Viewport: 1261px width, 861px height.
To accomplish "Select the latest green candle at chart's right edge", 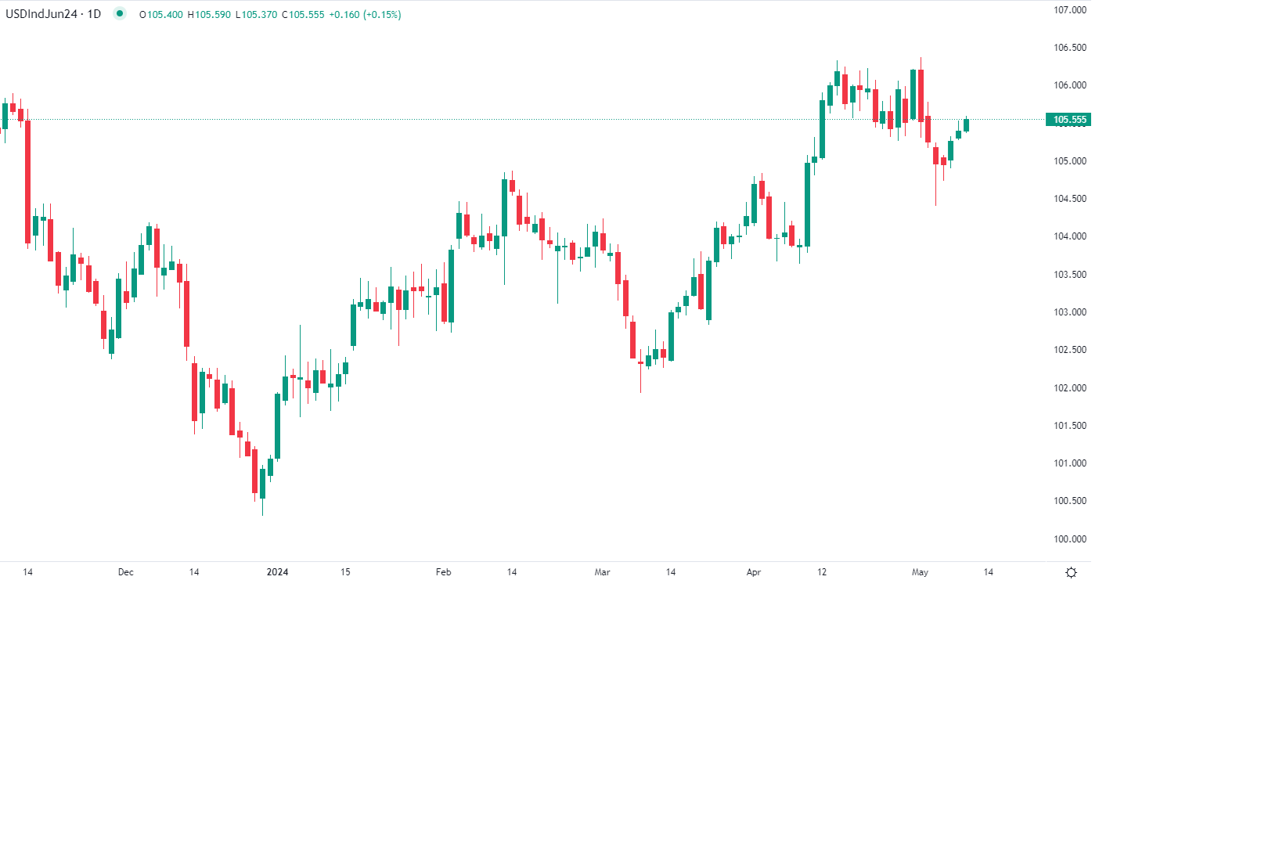I will pyautogui.click(x=966, y=125).
